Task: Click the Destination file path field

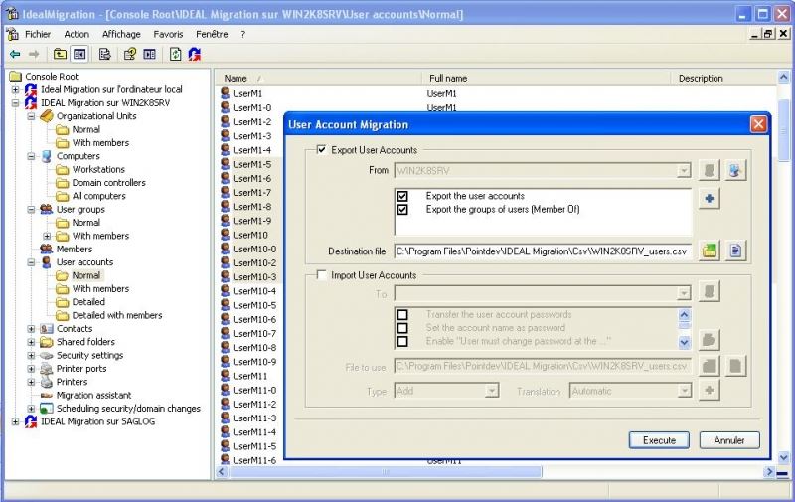Action: (542, 251)
